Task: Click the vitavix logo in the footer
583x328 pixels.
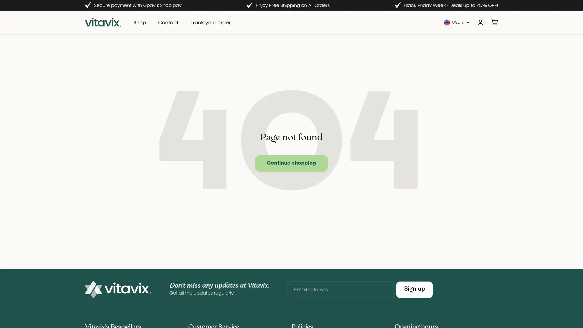Action: pyautogui.click(x=118, y=289)
